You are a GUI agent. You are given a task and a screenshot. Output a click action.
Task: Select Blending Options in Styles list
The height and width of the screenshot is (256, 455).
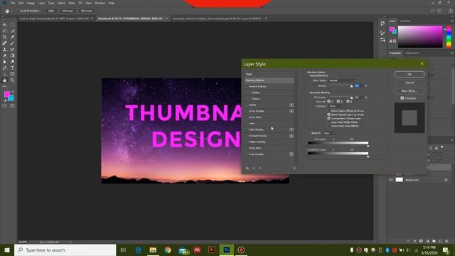(x=269, y=80)
